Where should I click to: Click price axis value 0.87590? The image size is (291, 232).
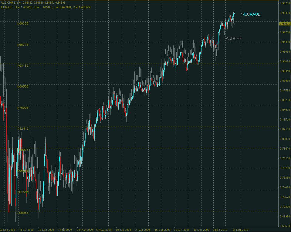(285, 91)
